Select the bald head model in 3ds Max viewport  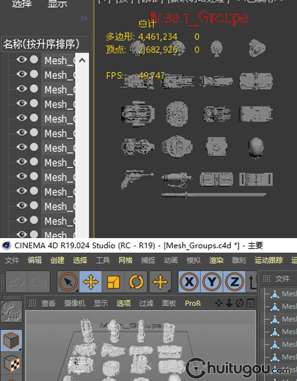(256, 147)
